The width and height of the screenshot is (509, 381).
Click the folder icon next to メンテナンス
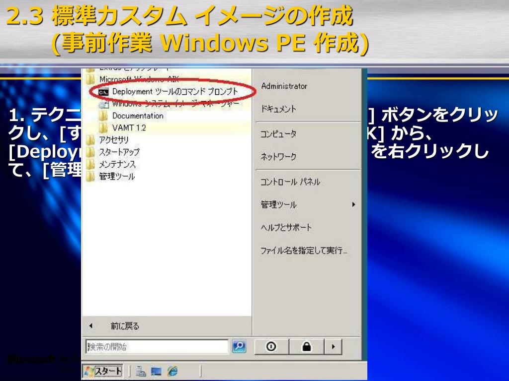pos(90,164)
